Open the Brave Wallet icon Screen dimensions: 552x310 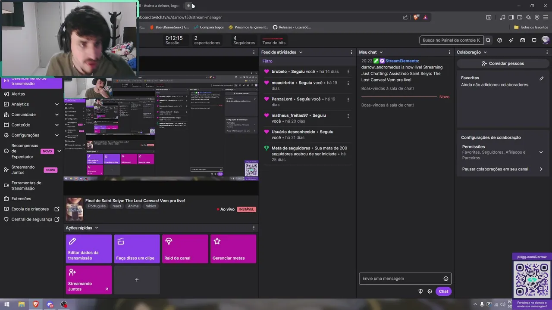click(x=520, y=17)
